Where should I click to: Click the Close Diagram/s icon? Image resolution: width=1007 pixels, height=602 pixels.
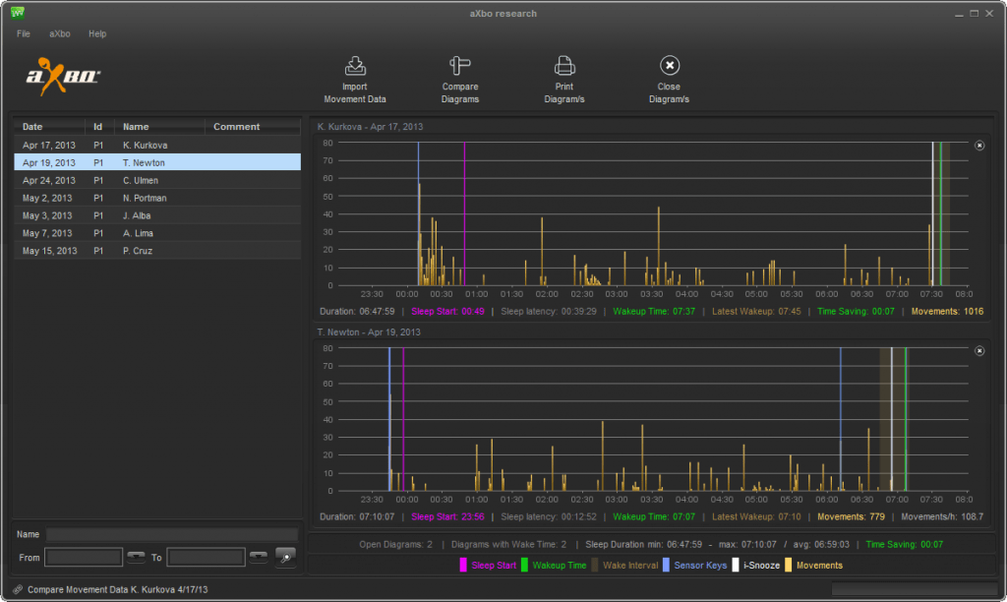[x=669, y=69]
